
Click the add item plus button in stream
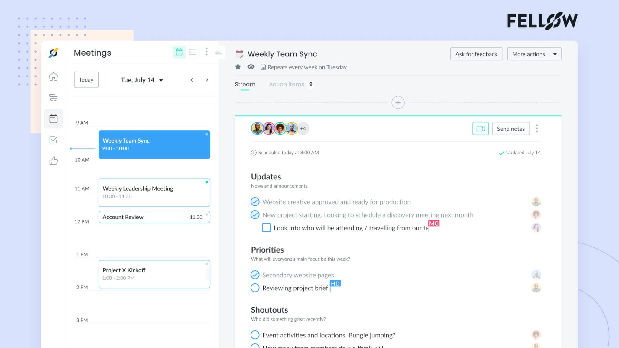(x=397, y=102)
